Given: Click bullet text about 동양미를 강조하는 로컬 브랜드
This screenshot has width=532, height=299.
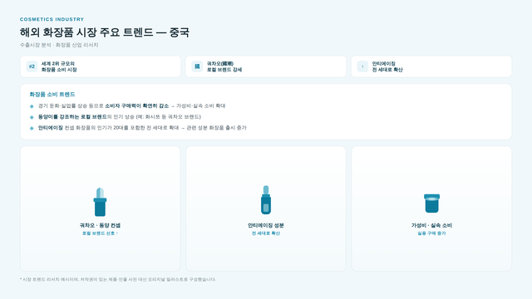Looking at the screenshot, I should tap(120, 116).
